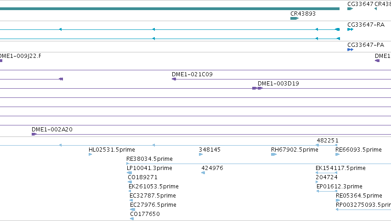Select the 204724 small arrow glyph
The width and height of the screenshot is (391, 221).
pyautogui.click(x=317, y=182)
